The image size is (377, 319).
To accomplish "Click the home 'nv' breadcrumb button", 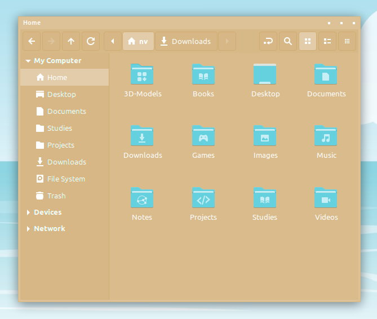I will [x=138, y=41].
